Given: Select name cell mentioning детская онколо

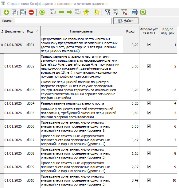Looking at the screenshot, I should [82, 66].
